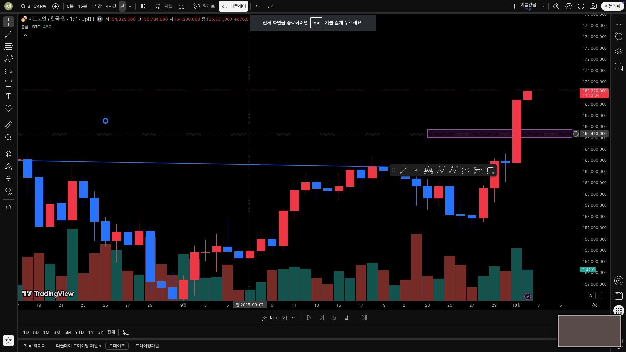The image size is (626, 352).
Task: Open the Fibonacci retracement tool
Action: click(x=8, y=47)
